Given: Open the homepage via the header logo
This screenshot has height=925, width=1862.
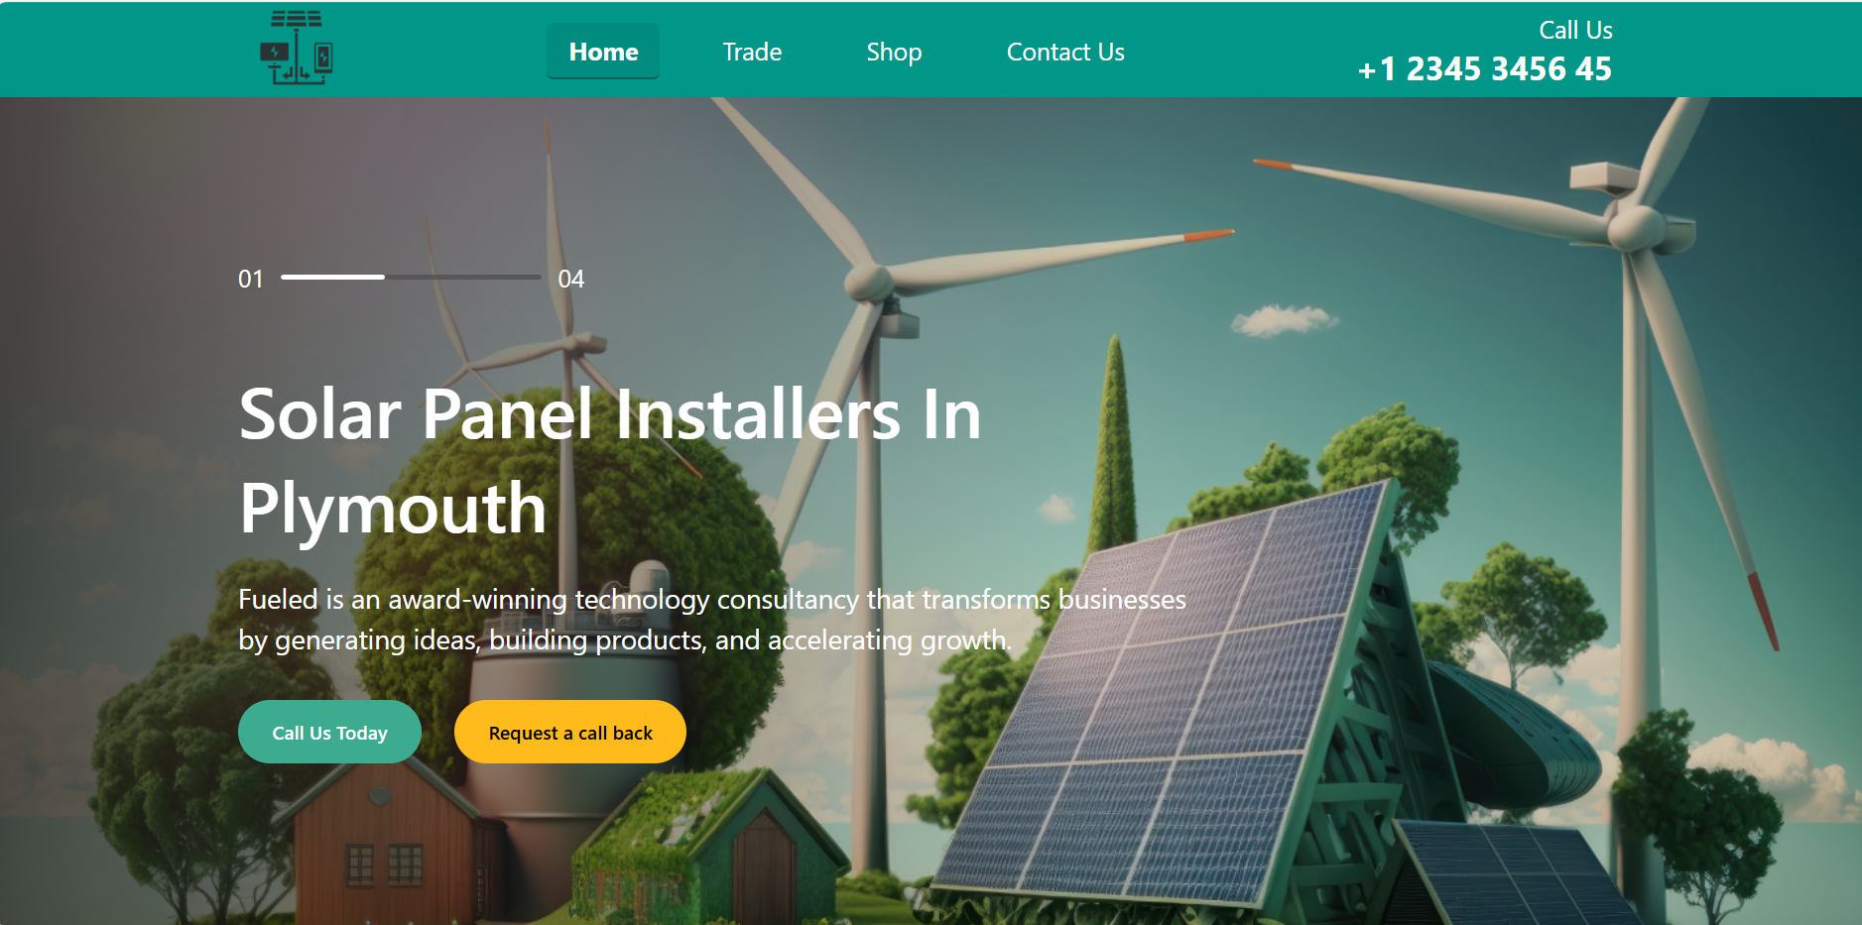Looking at the screenshot, I should pyautogui.click(x=295, y=48).
